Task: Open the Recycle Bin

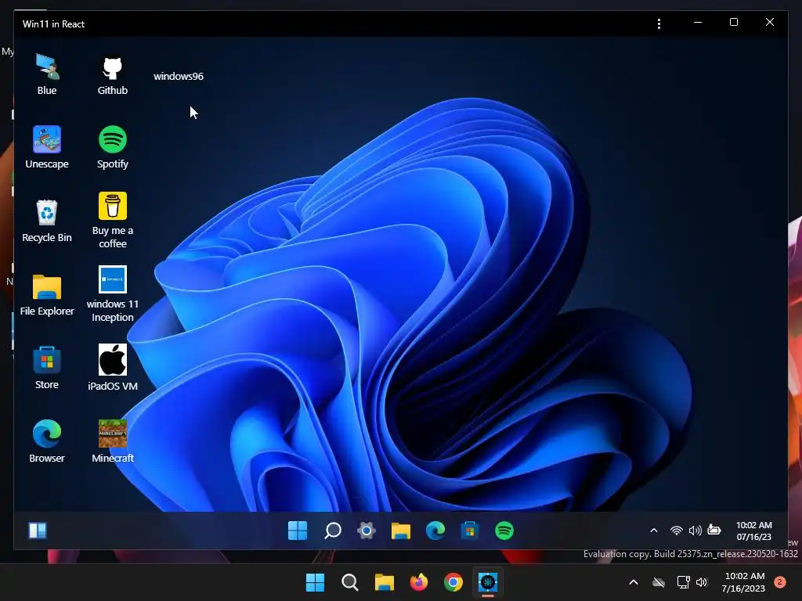Action: 47,221
